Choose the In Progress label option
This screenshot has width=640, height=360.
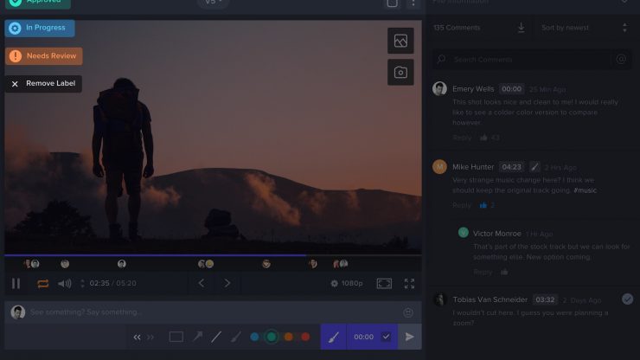[40, 28]
